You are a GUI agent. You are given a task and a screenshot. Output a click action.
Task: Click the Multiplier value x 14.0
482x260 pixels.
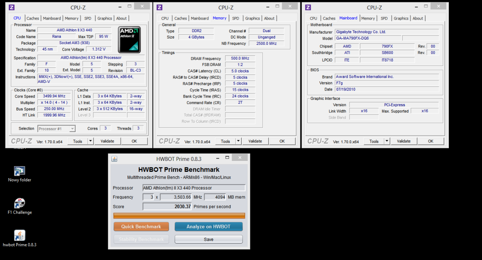pyautogui.click(x=54, y=102)
